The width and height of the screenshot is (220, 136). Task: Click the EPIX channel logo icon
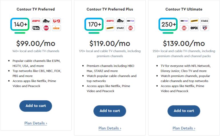tap(194, 28)
